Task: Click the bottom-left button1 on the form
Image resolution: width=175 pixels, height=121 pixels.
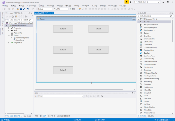Action: click(63, 70)
